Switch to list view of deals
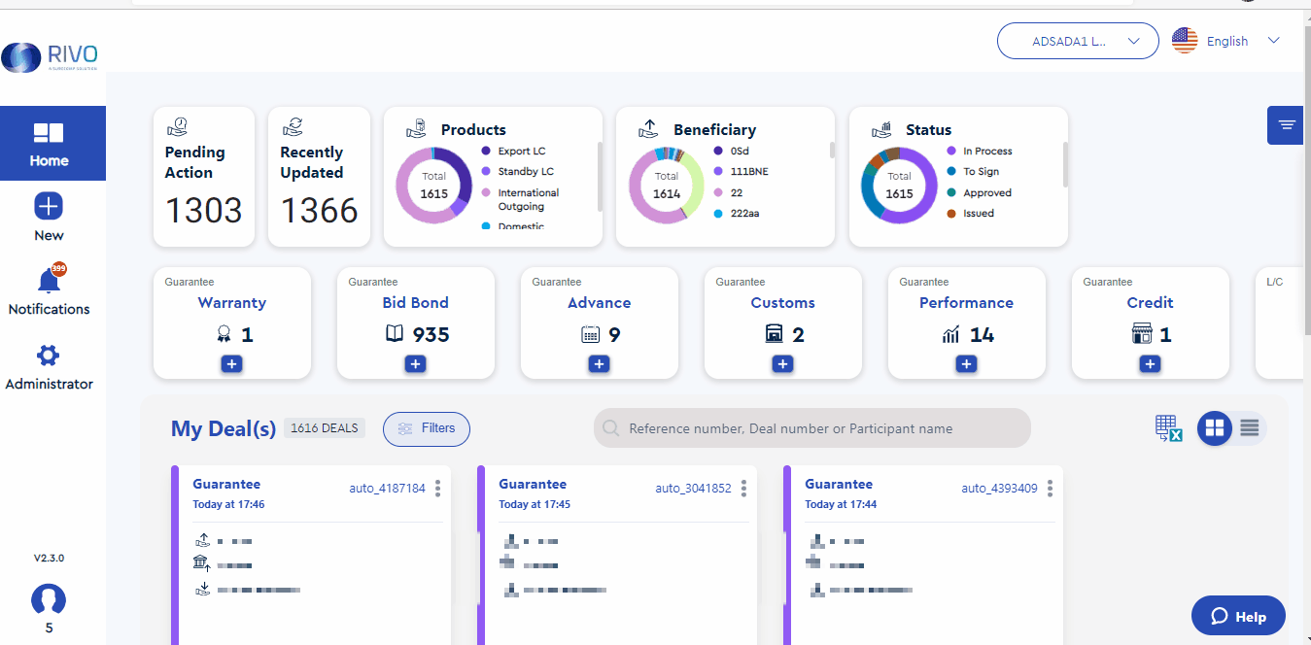1311x645 pixels. coord(1250,428)
